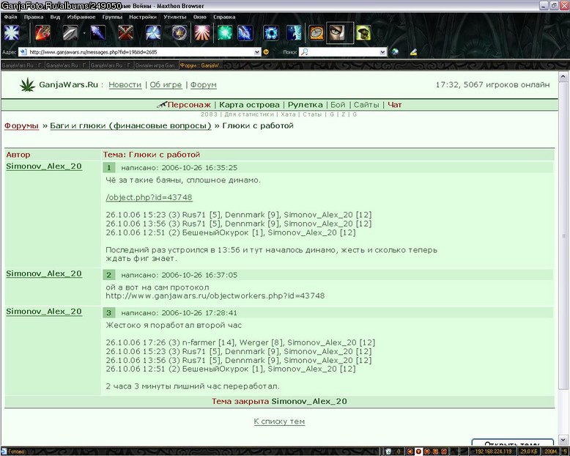
Task: Open 'Карта острова' link
Action: tap(249, 105)
